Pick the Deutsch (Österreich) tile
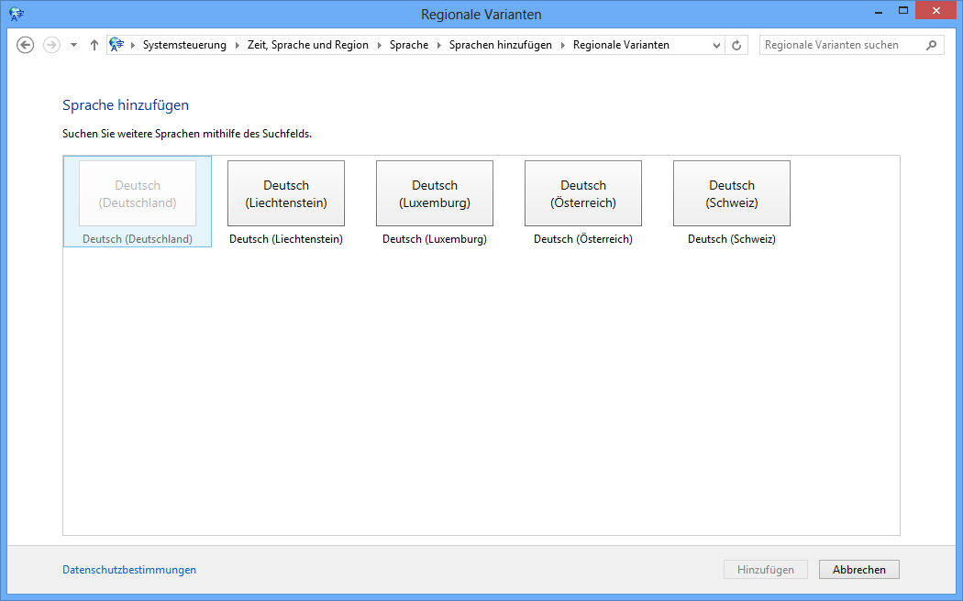Viewport: 963px width, 601px height. click(583, 194)
